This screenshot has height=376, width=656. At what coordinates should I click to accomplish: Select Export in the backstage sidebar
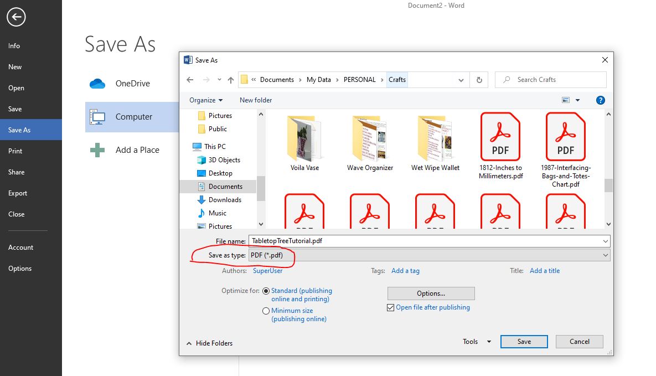17,193
